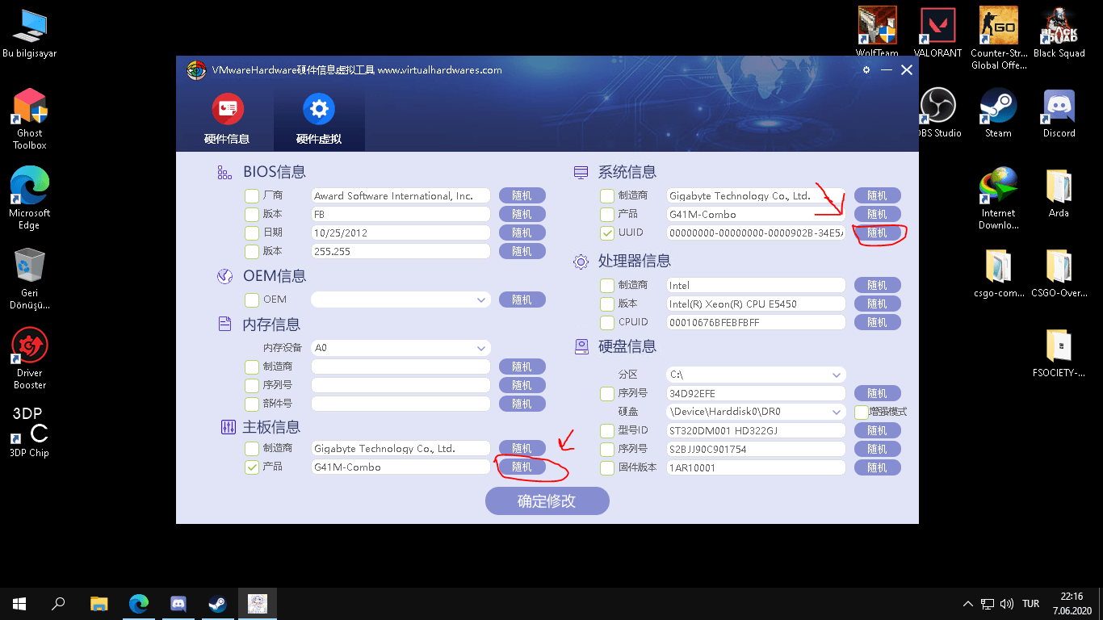Image resolution: width=1103 pixels, height=620 pixels.
Task: Select the VALORANT desktop shortcut
Action: tap(938, 32)
